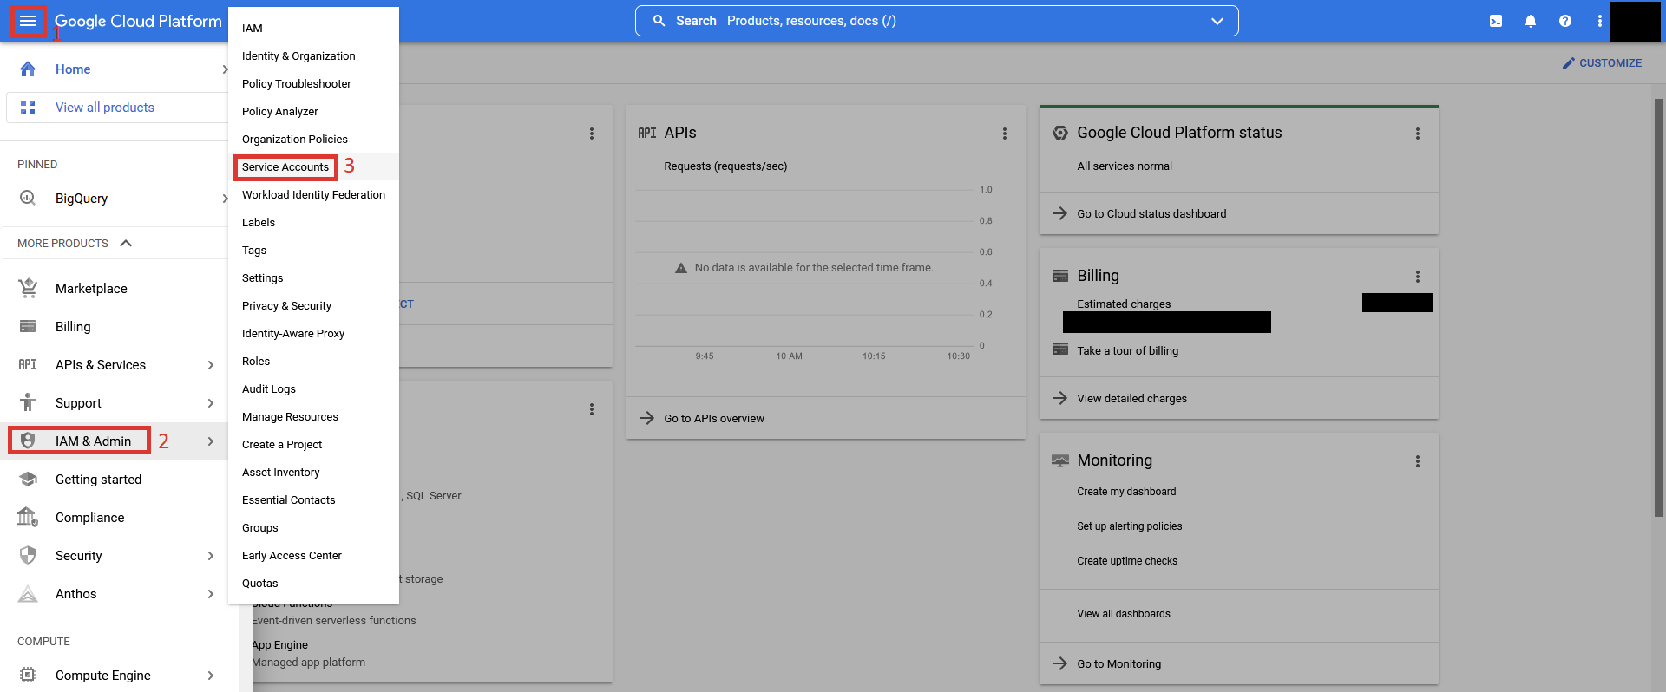Select Roles in the IAM submenu

313,362
